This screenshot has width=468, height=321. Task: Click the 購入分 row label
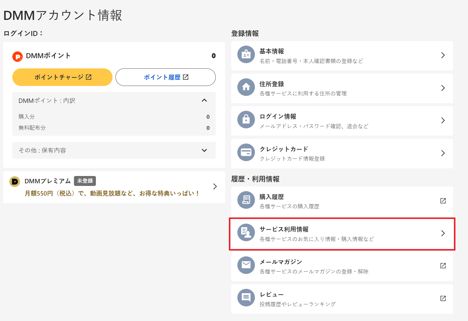coord(27,117)
